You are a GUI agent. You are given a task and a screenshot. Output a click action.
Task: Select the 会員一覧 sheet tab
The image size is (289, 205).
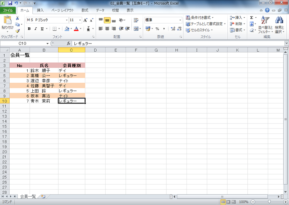tap(28, 197)
